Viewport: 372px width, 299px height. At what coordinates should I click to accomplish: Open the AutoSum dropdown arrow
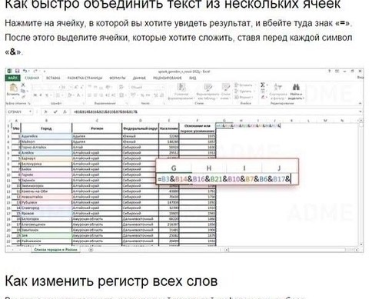coord(267,85)
